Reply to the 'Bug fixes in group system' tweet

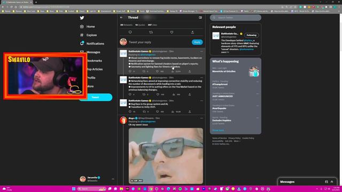130,111
